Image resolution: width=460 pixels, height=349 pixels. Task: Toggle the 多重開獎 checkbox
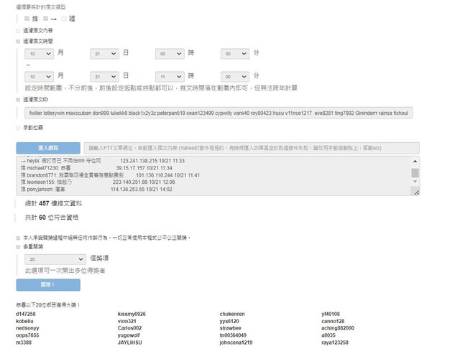(18, 246)
